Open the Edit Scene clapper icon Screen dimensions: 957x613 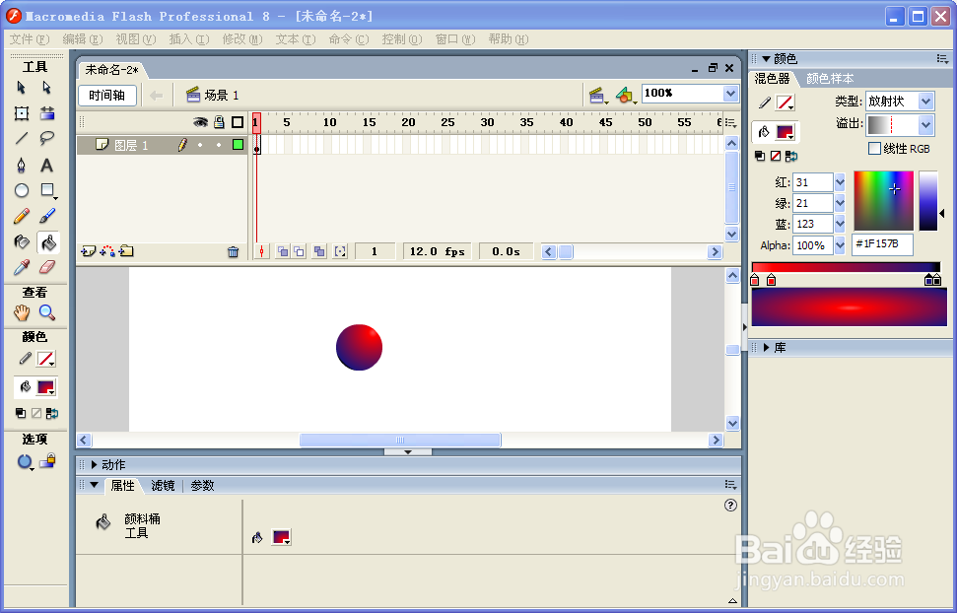[x=597, y=96]
